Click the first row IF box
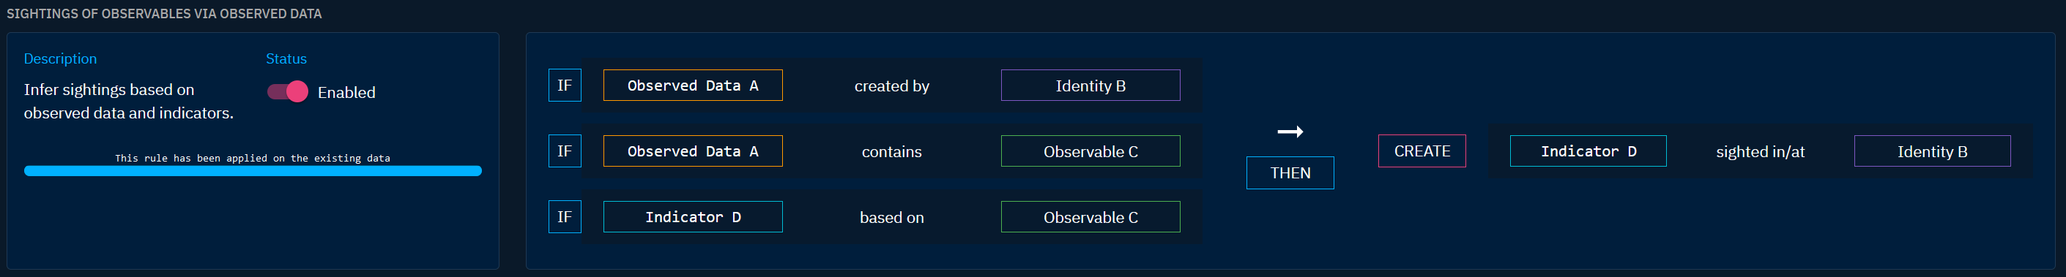This screenshot has height=277, width=2066. coord(565,86)
